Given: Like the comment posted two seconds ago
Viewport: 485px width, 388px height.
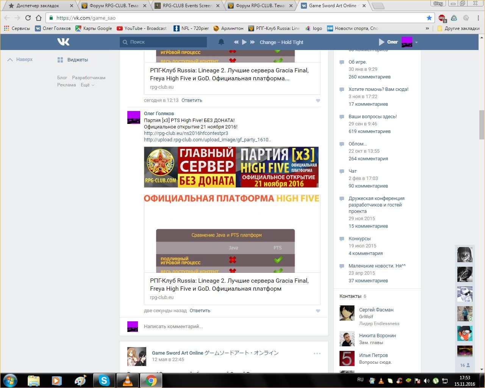Looking at the screenshot, I should pos(318,311).
